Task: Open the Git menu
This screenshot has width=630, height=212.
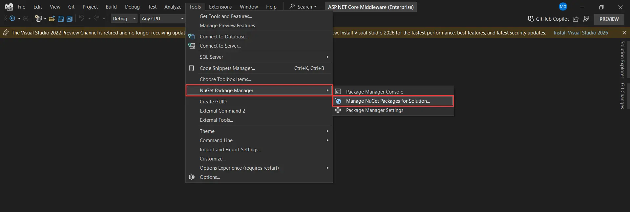Action: 71,7
